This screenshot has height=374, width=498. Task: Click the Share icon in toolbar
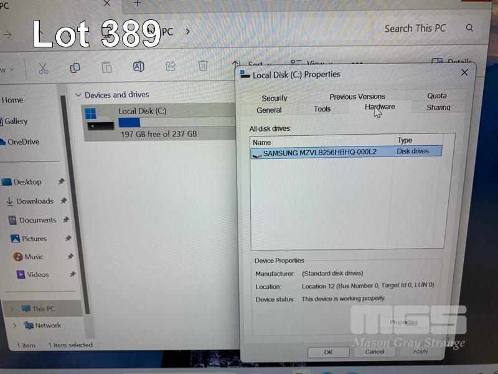tap(171, 66)
